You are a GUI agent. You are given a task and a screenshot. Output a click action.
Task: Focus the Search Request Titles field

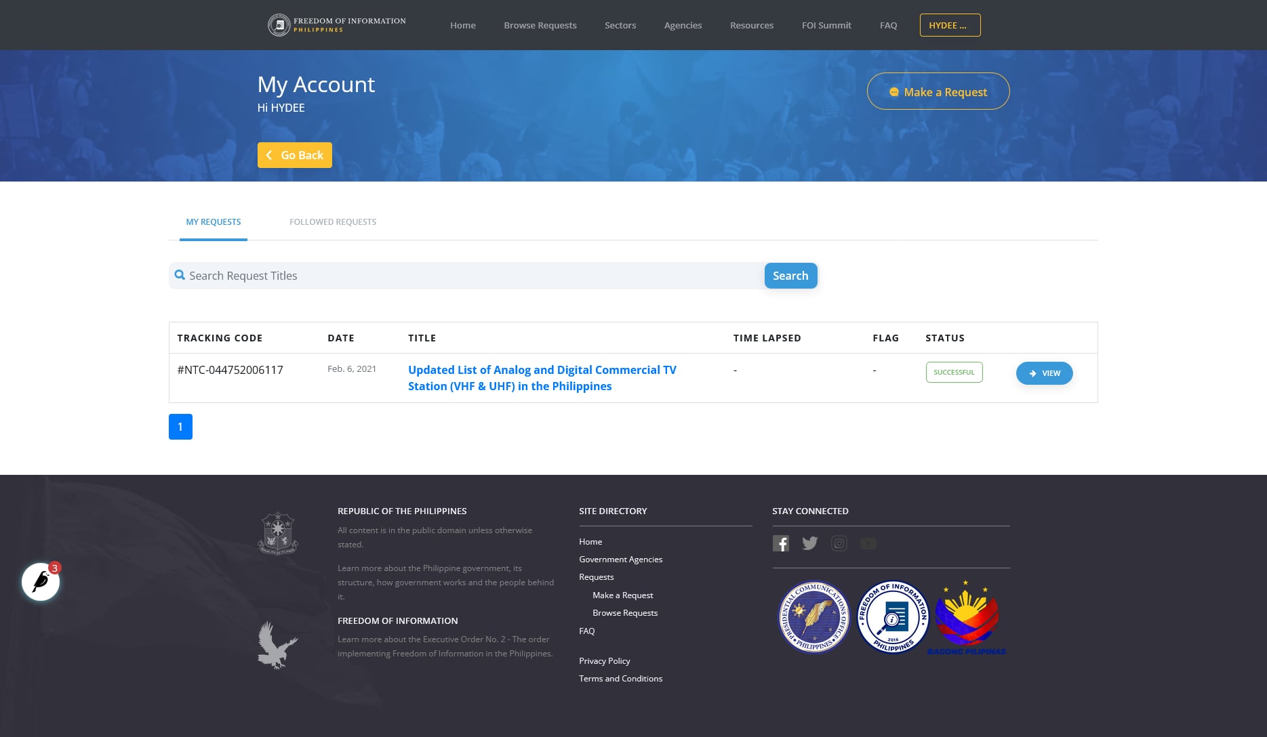[x=466, y=276]
